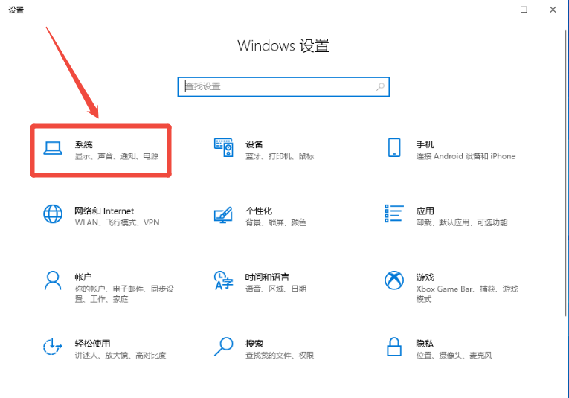Image resolution: width=569 pixels, height=398 pixels.
Task: Open 应用 settings title
Action: coord(425,211)
